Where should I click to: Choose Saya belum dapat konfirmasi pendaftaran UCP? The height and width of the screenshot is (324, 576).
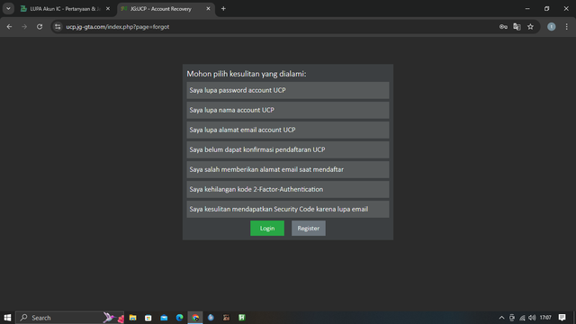pyautogui.click(x=288, y=150)
